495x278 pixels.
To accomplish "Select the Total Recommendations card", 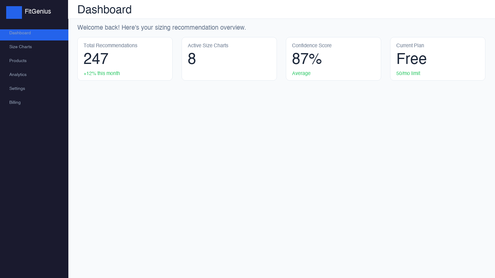I will (x=125, y=59).
